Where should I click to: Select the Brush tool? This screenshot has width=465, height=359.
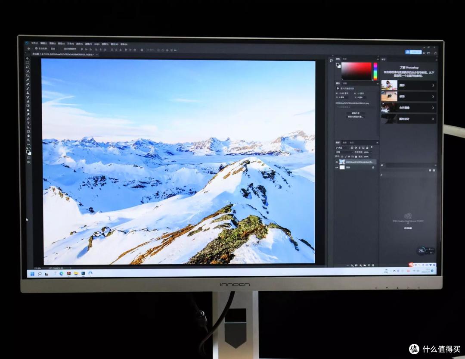[28, 88]
